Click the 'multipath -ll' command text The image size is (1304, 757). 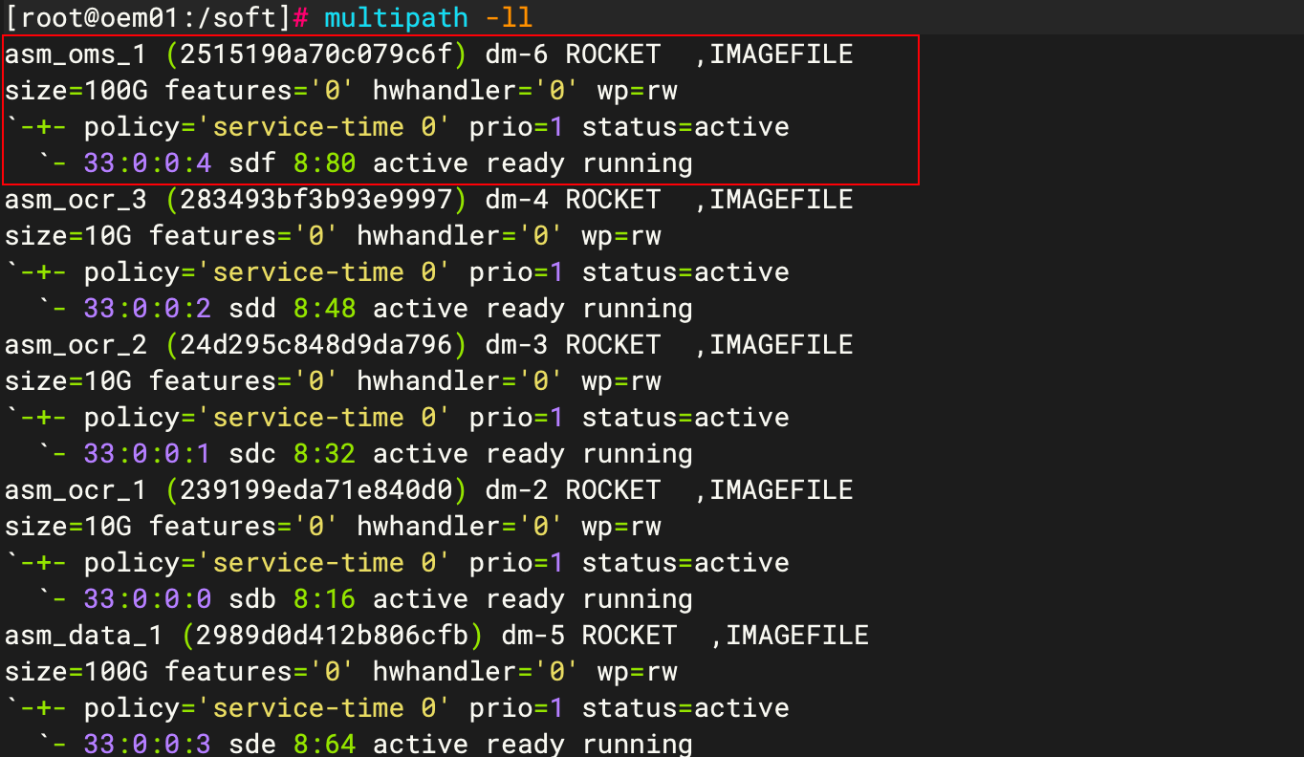(x=427, y=17)
